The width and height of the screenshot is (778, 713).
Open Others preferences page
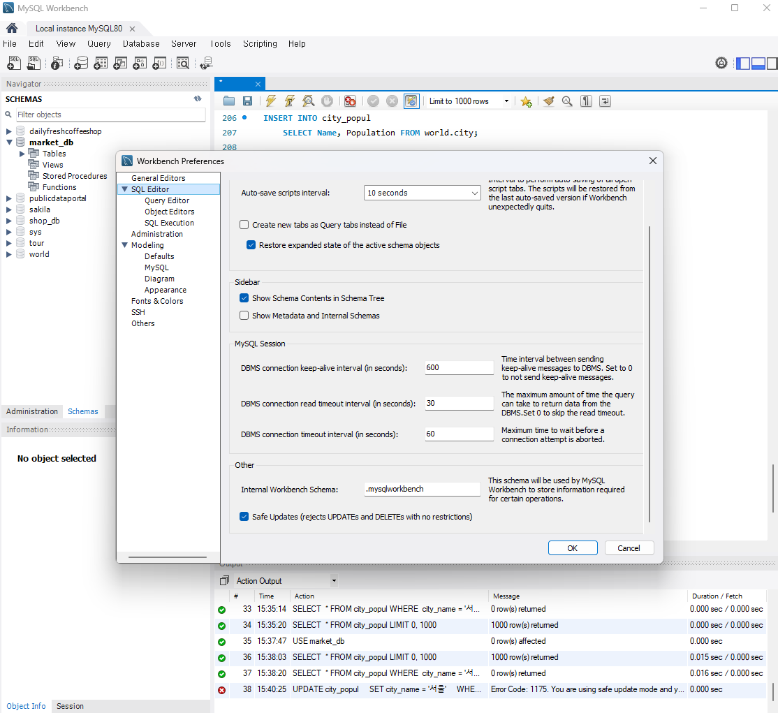click(x=143, y=323)
